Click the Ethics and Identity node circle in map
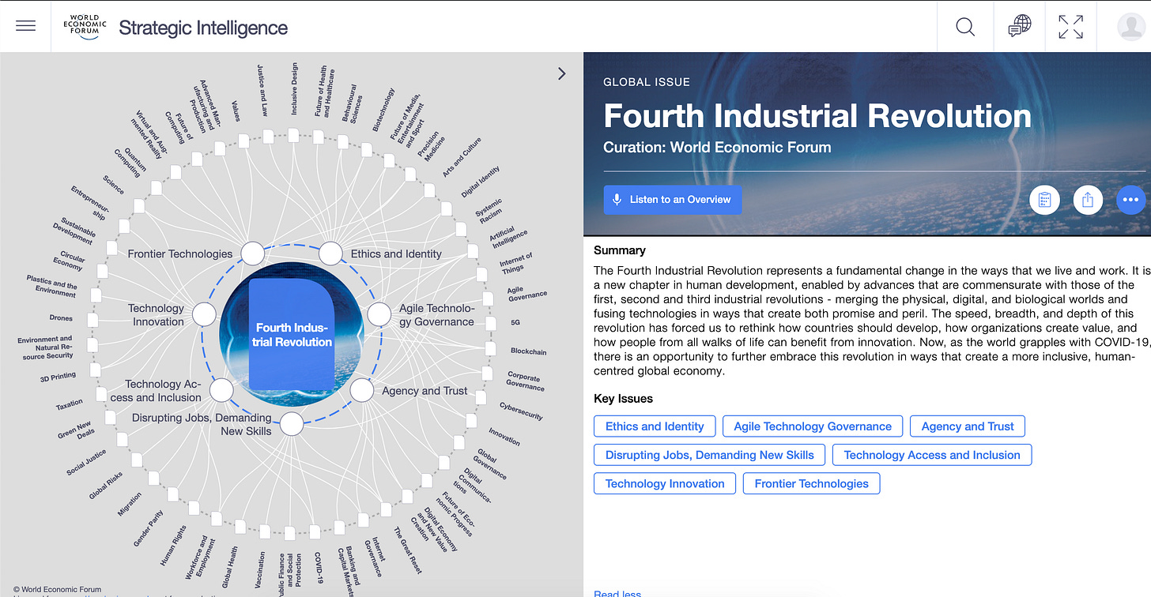The image size is (1151, 597). 330,253
